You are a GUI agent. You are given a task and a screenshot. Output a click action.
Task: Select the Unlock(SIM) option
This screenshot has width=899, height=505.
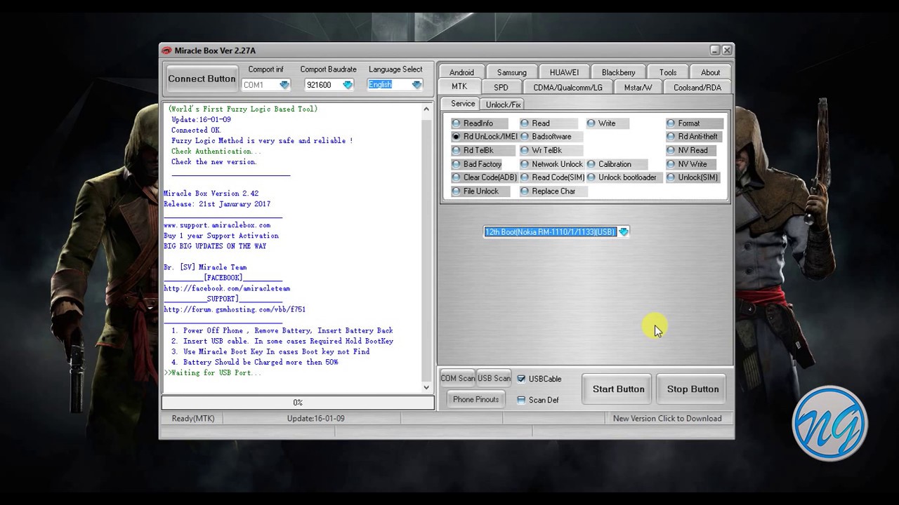(x=671, y=177)
